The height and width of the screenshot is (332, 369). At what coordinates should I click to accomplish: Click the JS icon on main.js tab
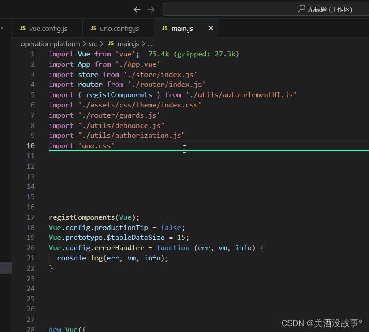164,28
